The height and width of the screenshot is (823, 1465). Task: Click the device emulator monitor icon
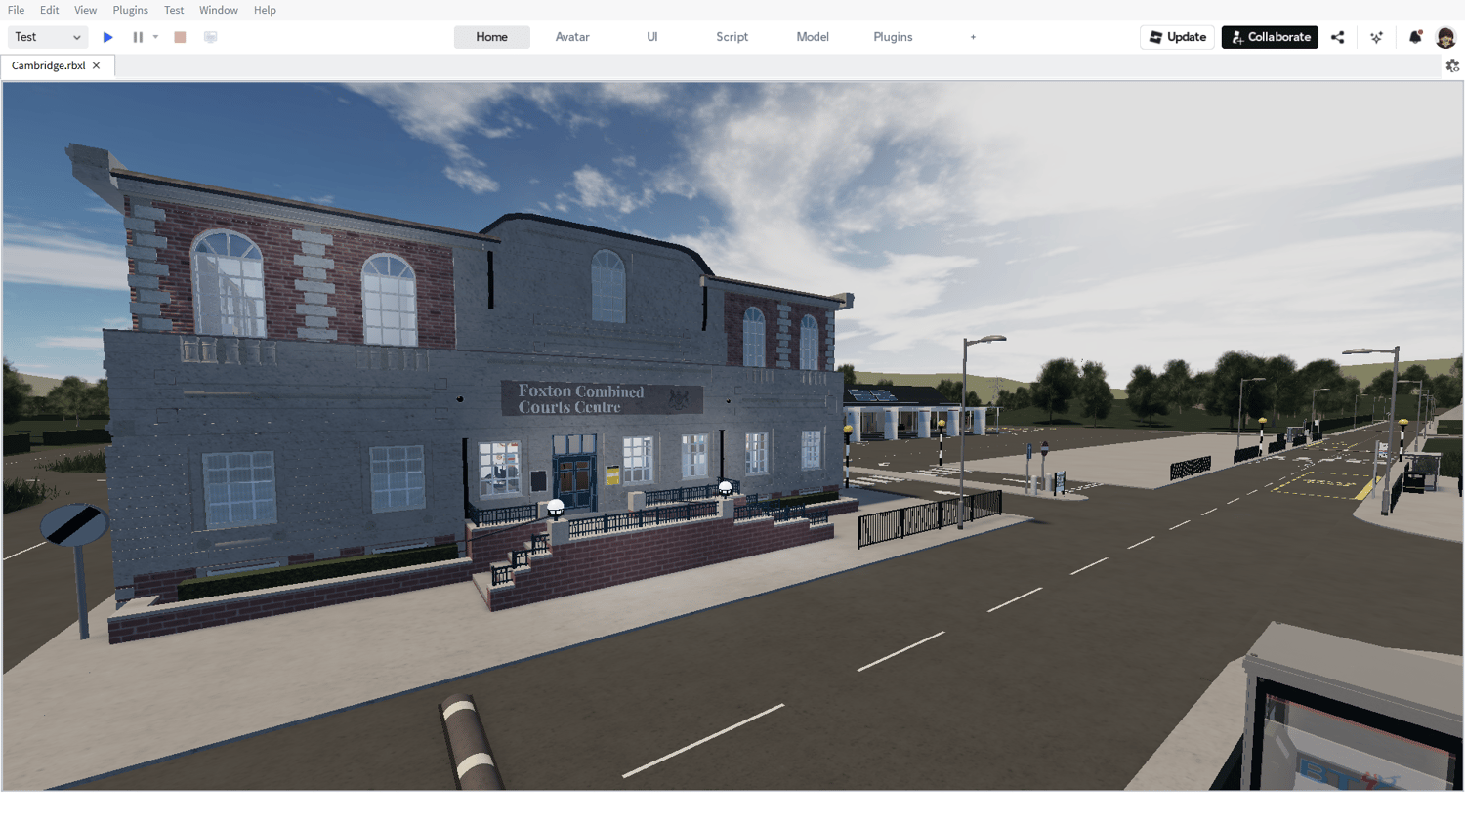[210, 37]
